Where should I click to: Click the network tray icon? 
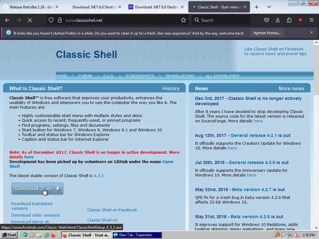[x=290, y=235]
